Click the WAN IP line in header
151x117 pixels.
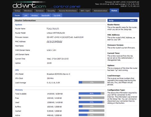130,6
